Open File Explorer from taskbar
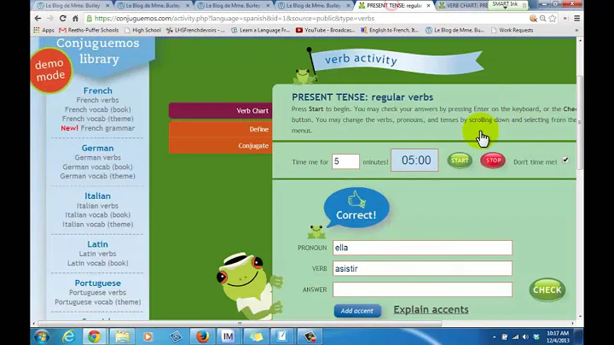Screen dimensions: 614x345 tap(122, 336)
